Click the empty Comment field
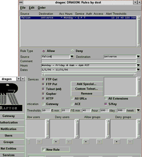The image size is (142, 157). click(89, 61)
